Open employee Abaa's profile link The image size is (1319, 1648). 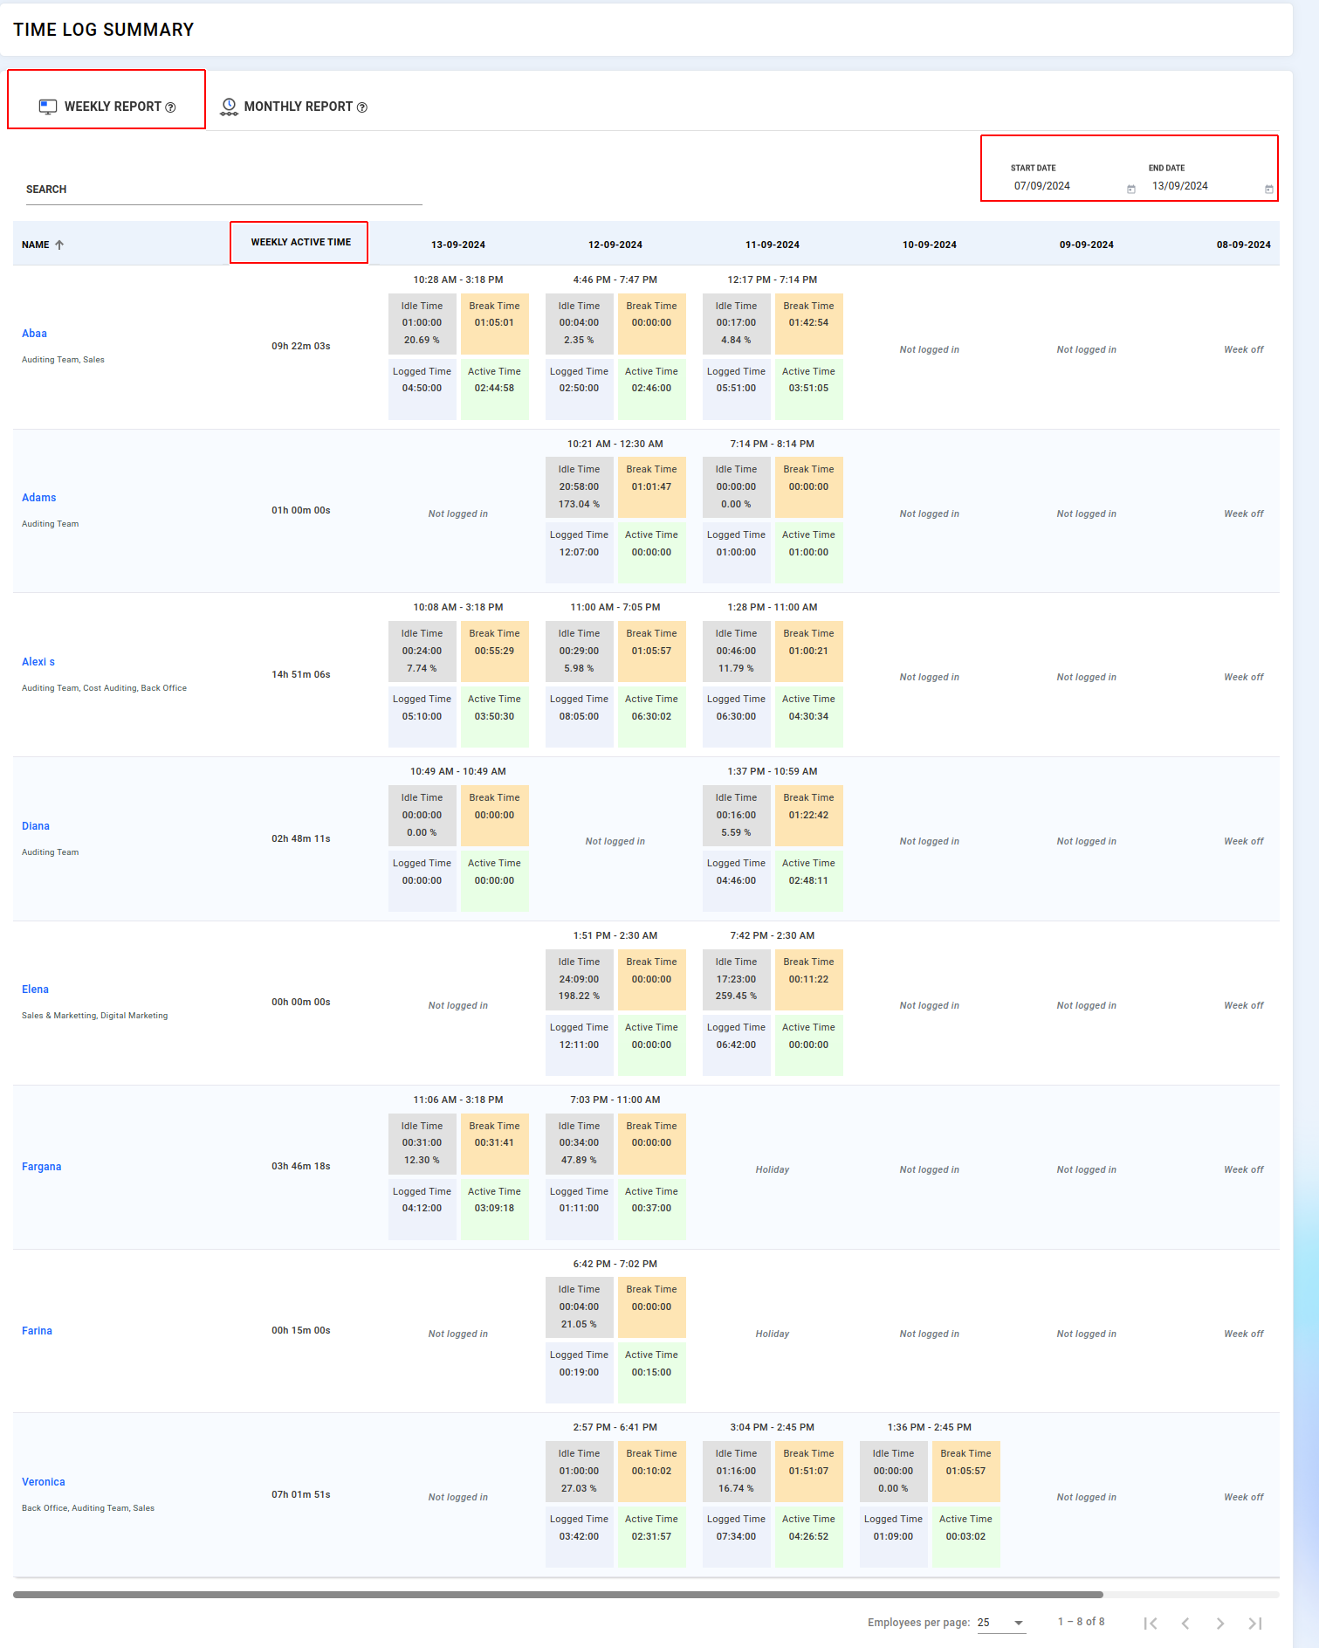click(34, 334)
